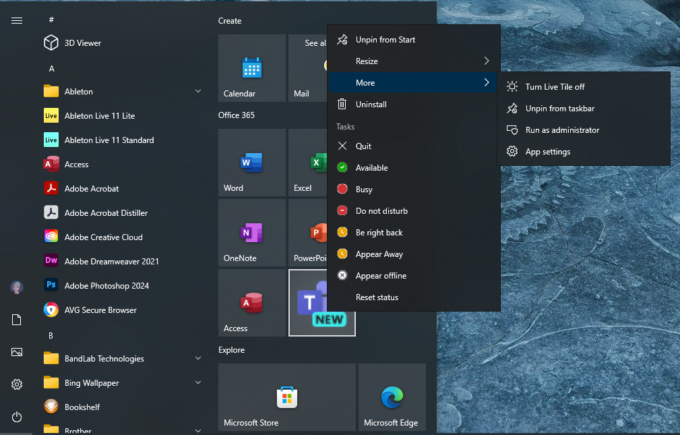This screenshot has width=680, height=435.
Task: Expand the Ableton folder chevron
Action: pyautogui.click(x=198, y=91)
